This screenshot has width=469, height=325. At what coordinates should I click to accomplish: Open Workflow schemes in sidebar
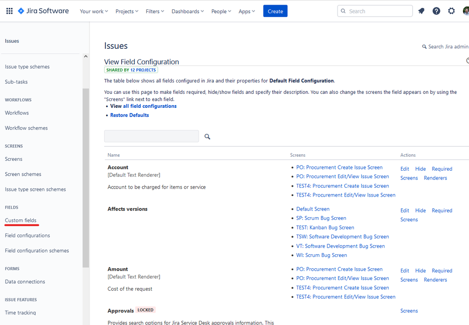point(26,128)
